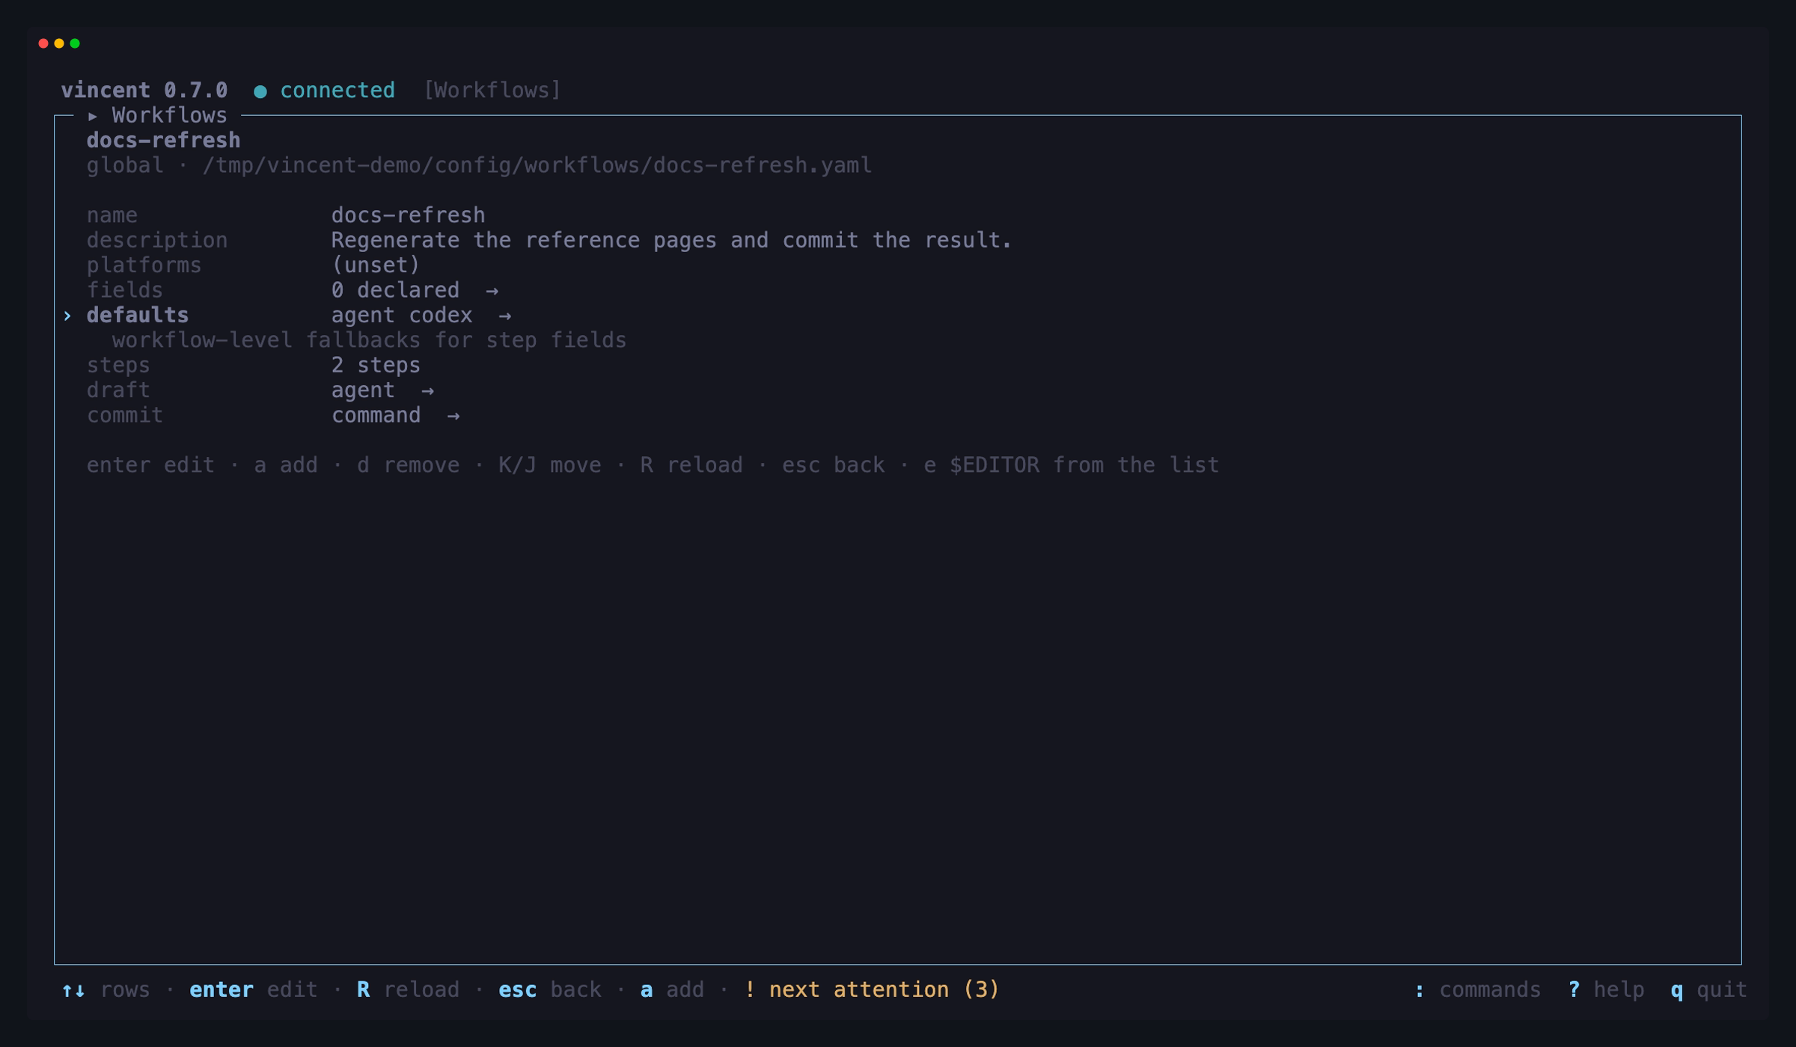Image resolution: width=1796 pixels, height=1047 pixels.
Task: Select the name row
Action: pyautogui.click(x=286, y=215)
